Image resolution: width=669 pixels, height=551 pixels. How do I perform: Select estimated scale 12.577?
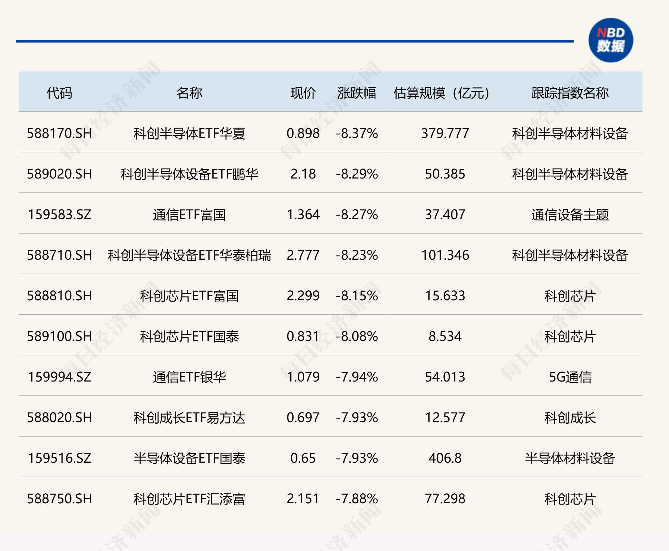tap(445, 418)
